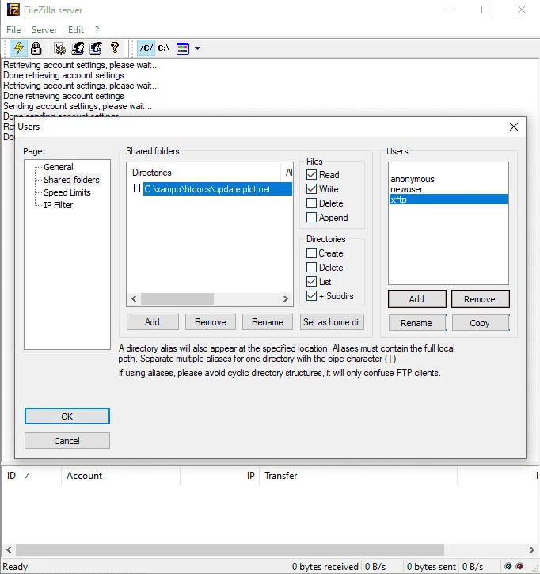Click Add under Shared folders

152,322
